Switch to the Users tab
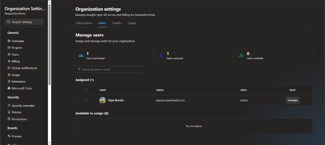Viewport: 325px width, 145px height. pos(102,23)
